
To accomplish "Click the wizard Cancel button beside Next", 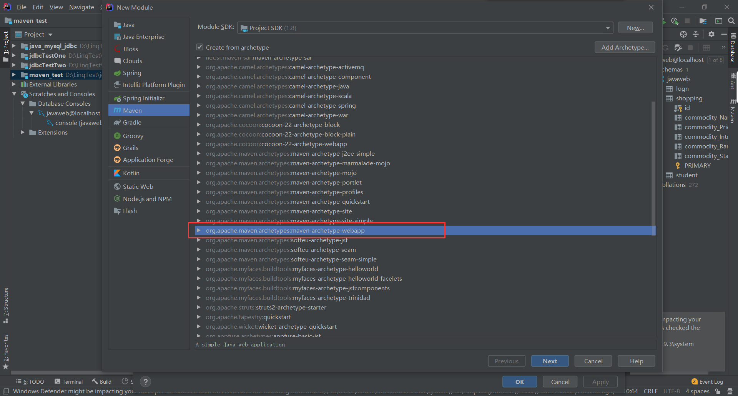I will coord(593,361).
